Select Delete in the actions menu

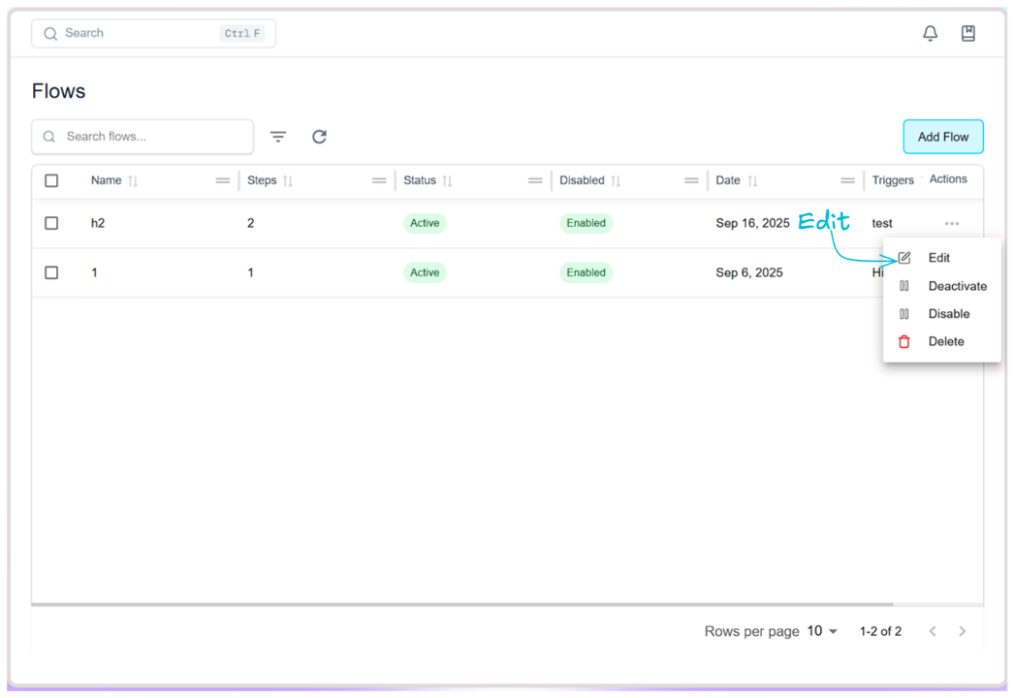click(x=945, y=341)
